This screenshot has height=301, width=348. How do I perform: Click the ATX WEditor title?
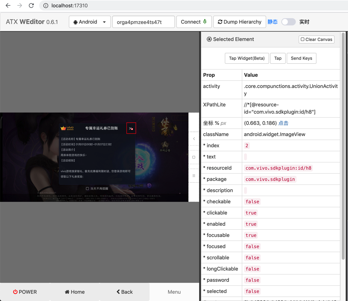pyautogui.click(x=32, y=22)
